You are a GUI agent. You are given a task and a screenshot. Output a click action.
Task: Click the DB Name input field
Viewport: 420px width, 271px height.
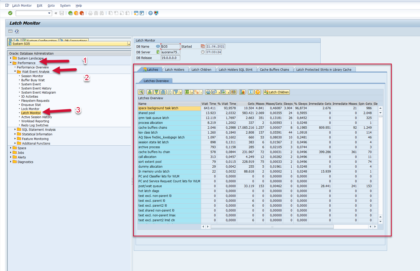[x=170, y=46]
